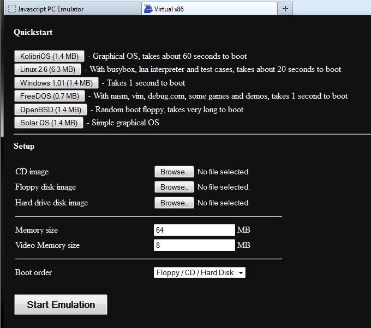This screenshot has width=371, height=328.
Task: Open the Boot order dropdown
Action: pyautogui.click(x=200, y=273)
